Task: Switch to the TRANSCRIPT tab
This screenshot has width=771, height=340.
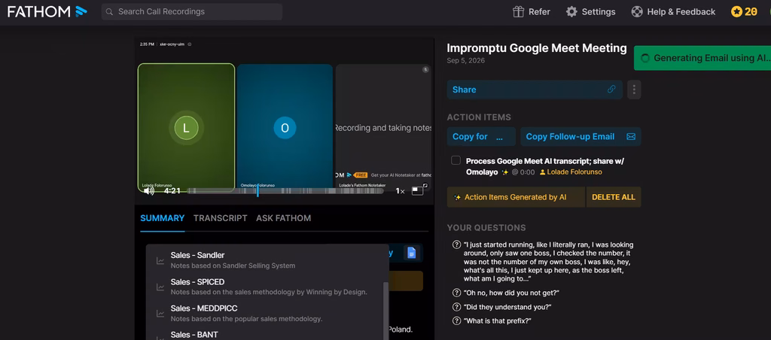Action: 221,218
